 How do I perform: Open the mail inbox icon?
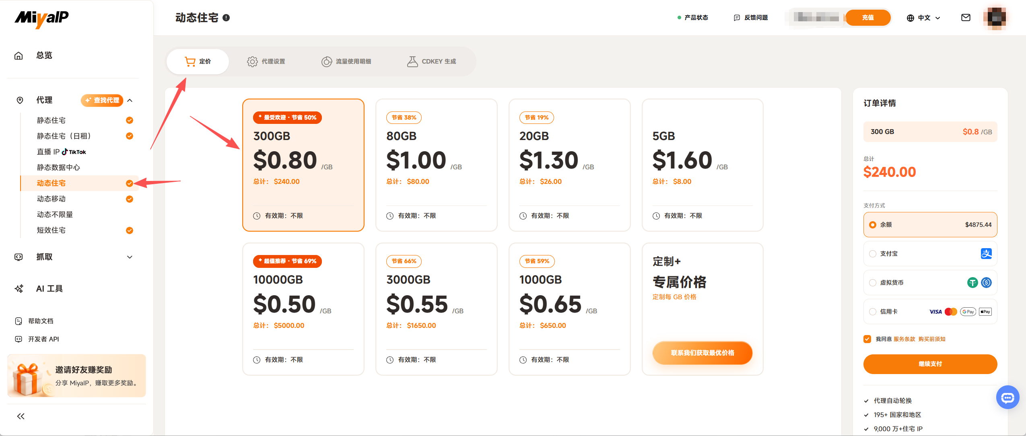coord(966,18)
